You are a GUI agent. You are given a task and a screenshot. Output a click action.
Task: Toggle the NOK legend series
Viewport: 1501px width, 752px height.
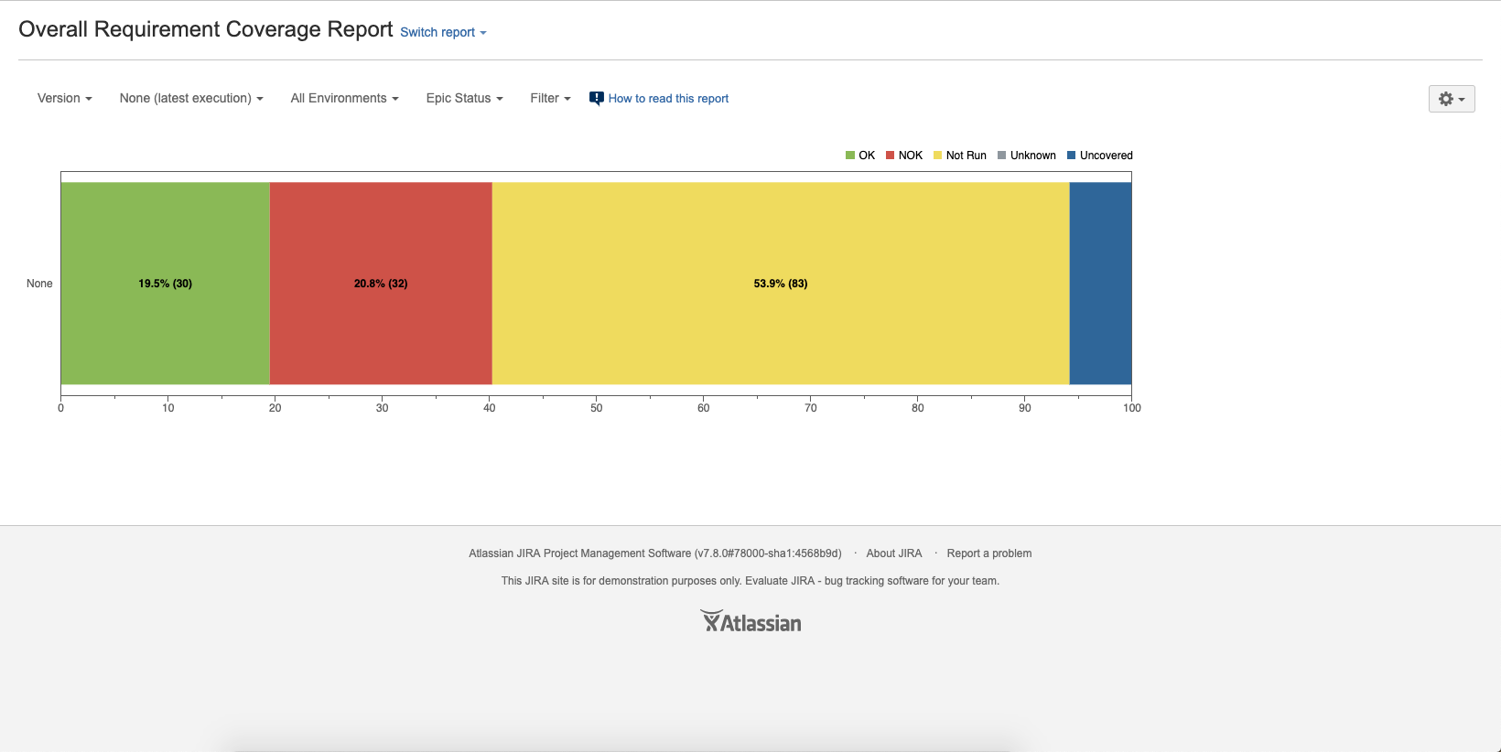pos(904,156)
